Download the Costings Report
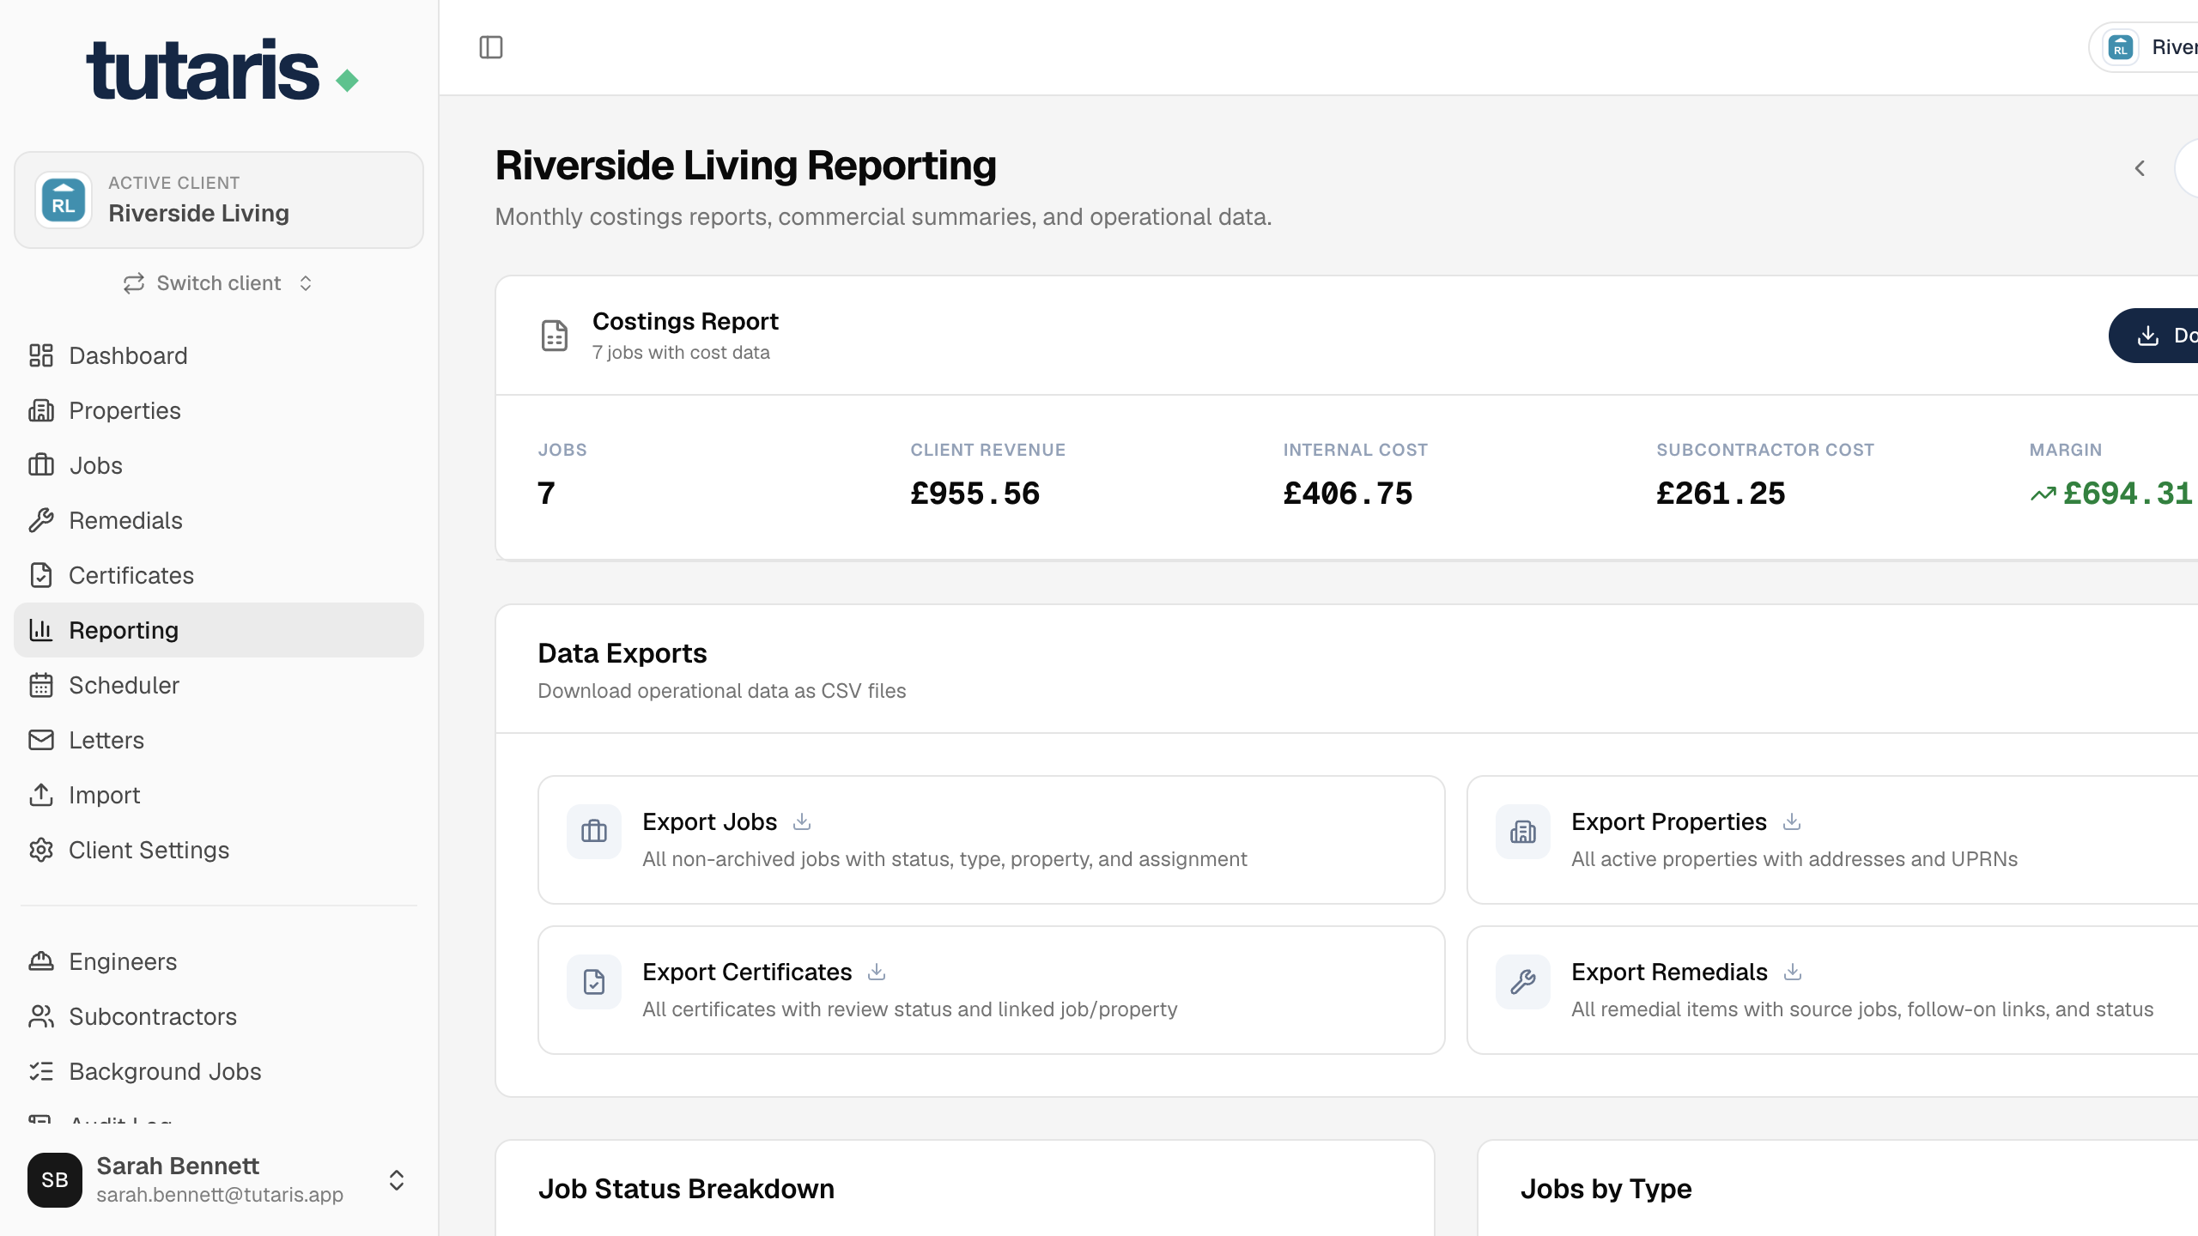 pyautogui.click(x=2153, y=336)
